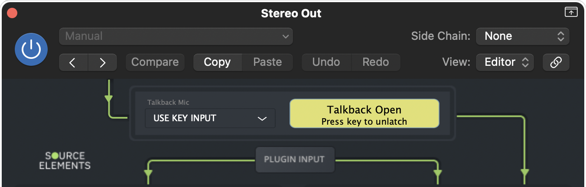
Task: Go to next preset arrow
Action: tap(102, 62)
